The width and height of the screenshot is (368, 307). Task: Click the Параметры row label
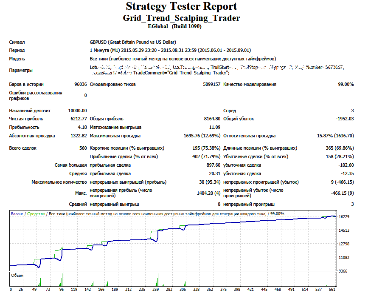click(x=21, y=70)
